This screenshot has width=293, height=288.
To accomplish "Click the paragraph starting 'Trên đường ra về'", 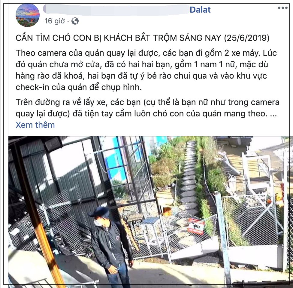I will tap(147, 108).
